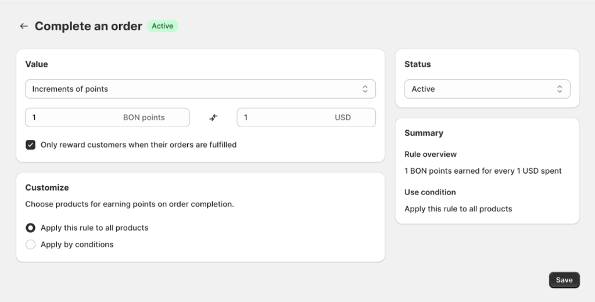Click the Apply by conditions label text
The width and height of the screenshot is (595, 302).
tap(77, 245)
